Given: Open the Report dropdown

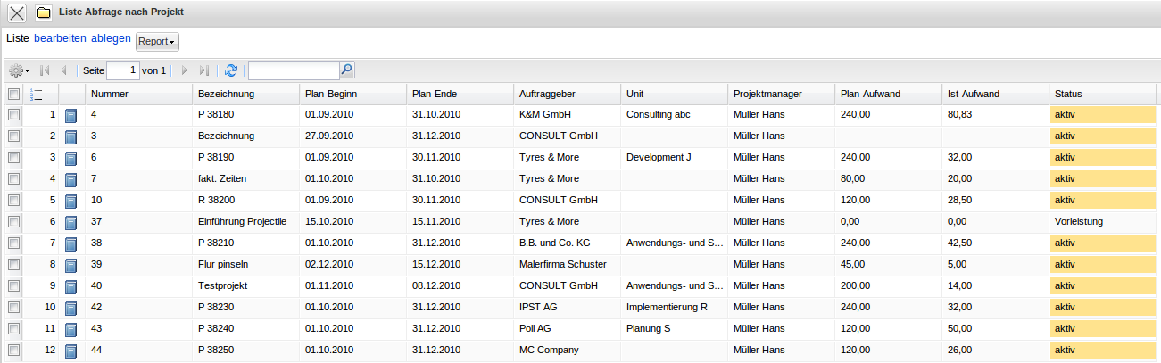Looking at the screenshot, I should pos(157,42).
